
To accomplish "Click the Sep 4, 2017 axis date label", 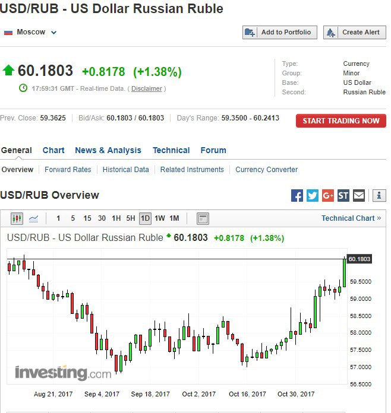I will [x=102, y=394].
